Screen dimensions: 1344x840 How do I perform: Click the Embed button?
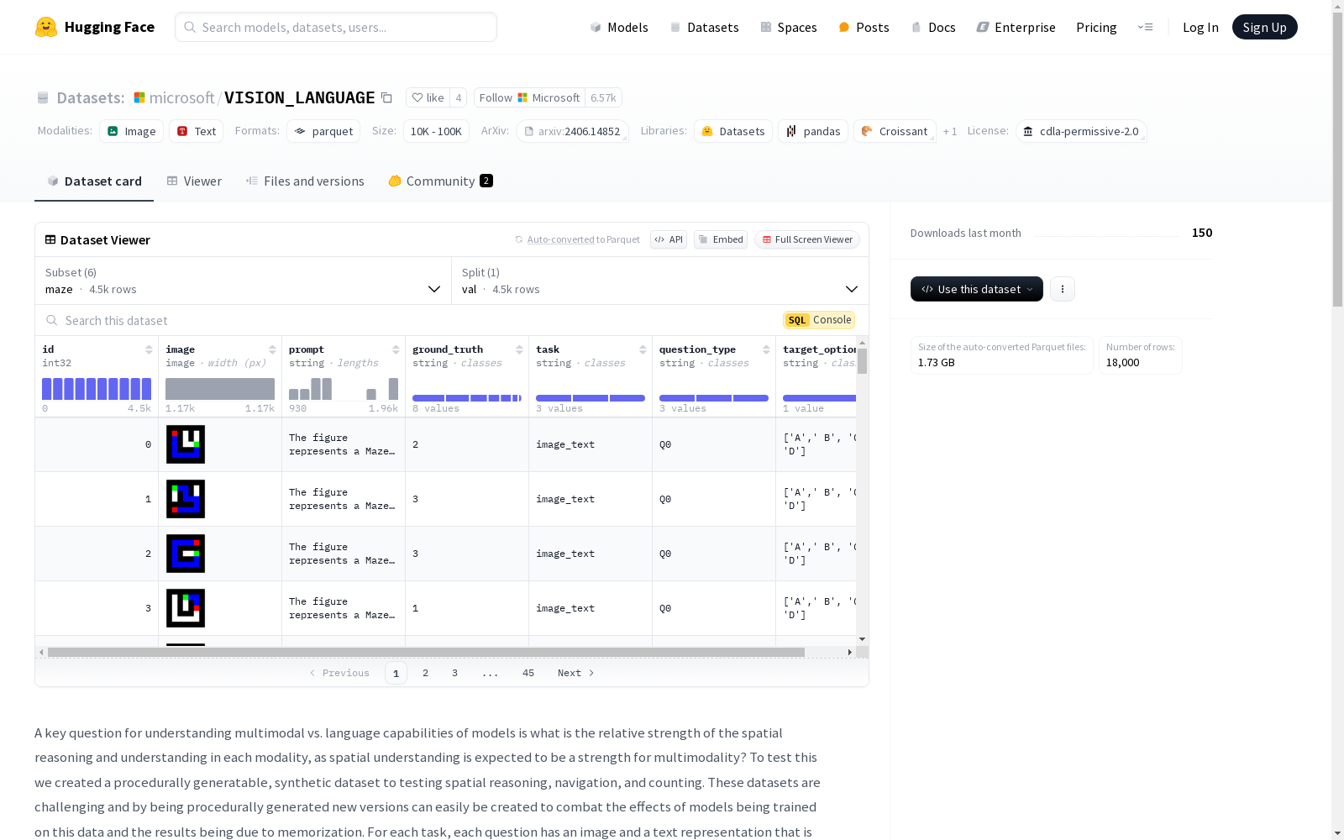click(721, 239)
